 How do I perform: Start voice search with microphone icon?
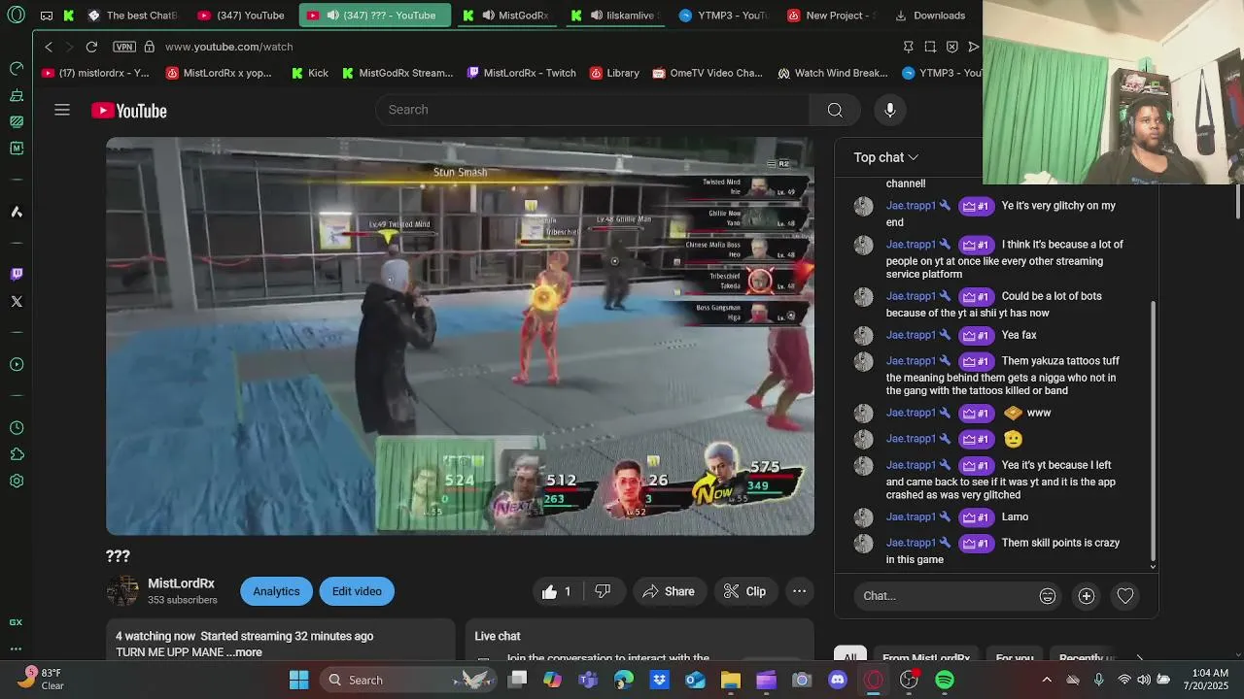click(889, 110)
